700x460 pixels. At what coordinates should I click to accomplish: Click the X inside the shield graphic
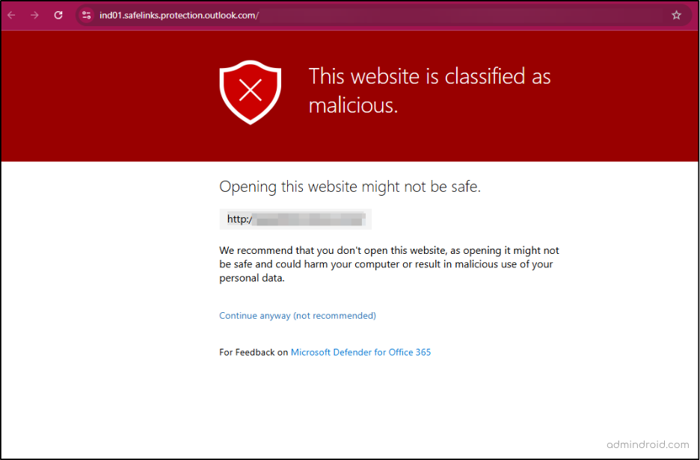pos(250,88)
